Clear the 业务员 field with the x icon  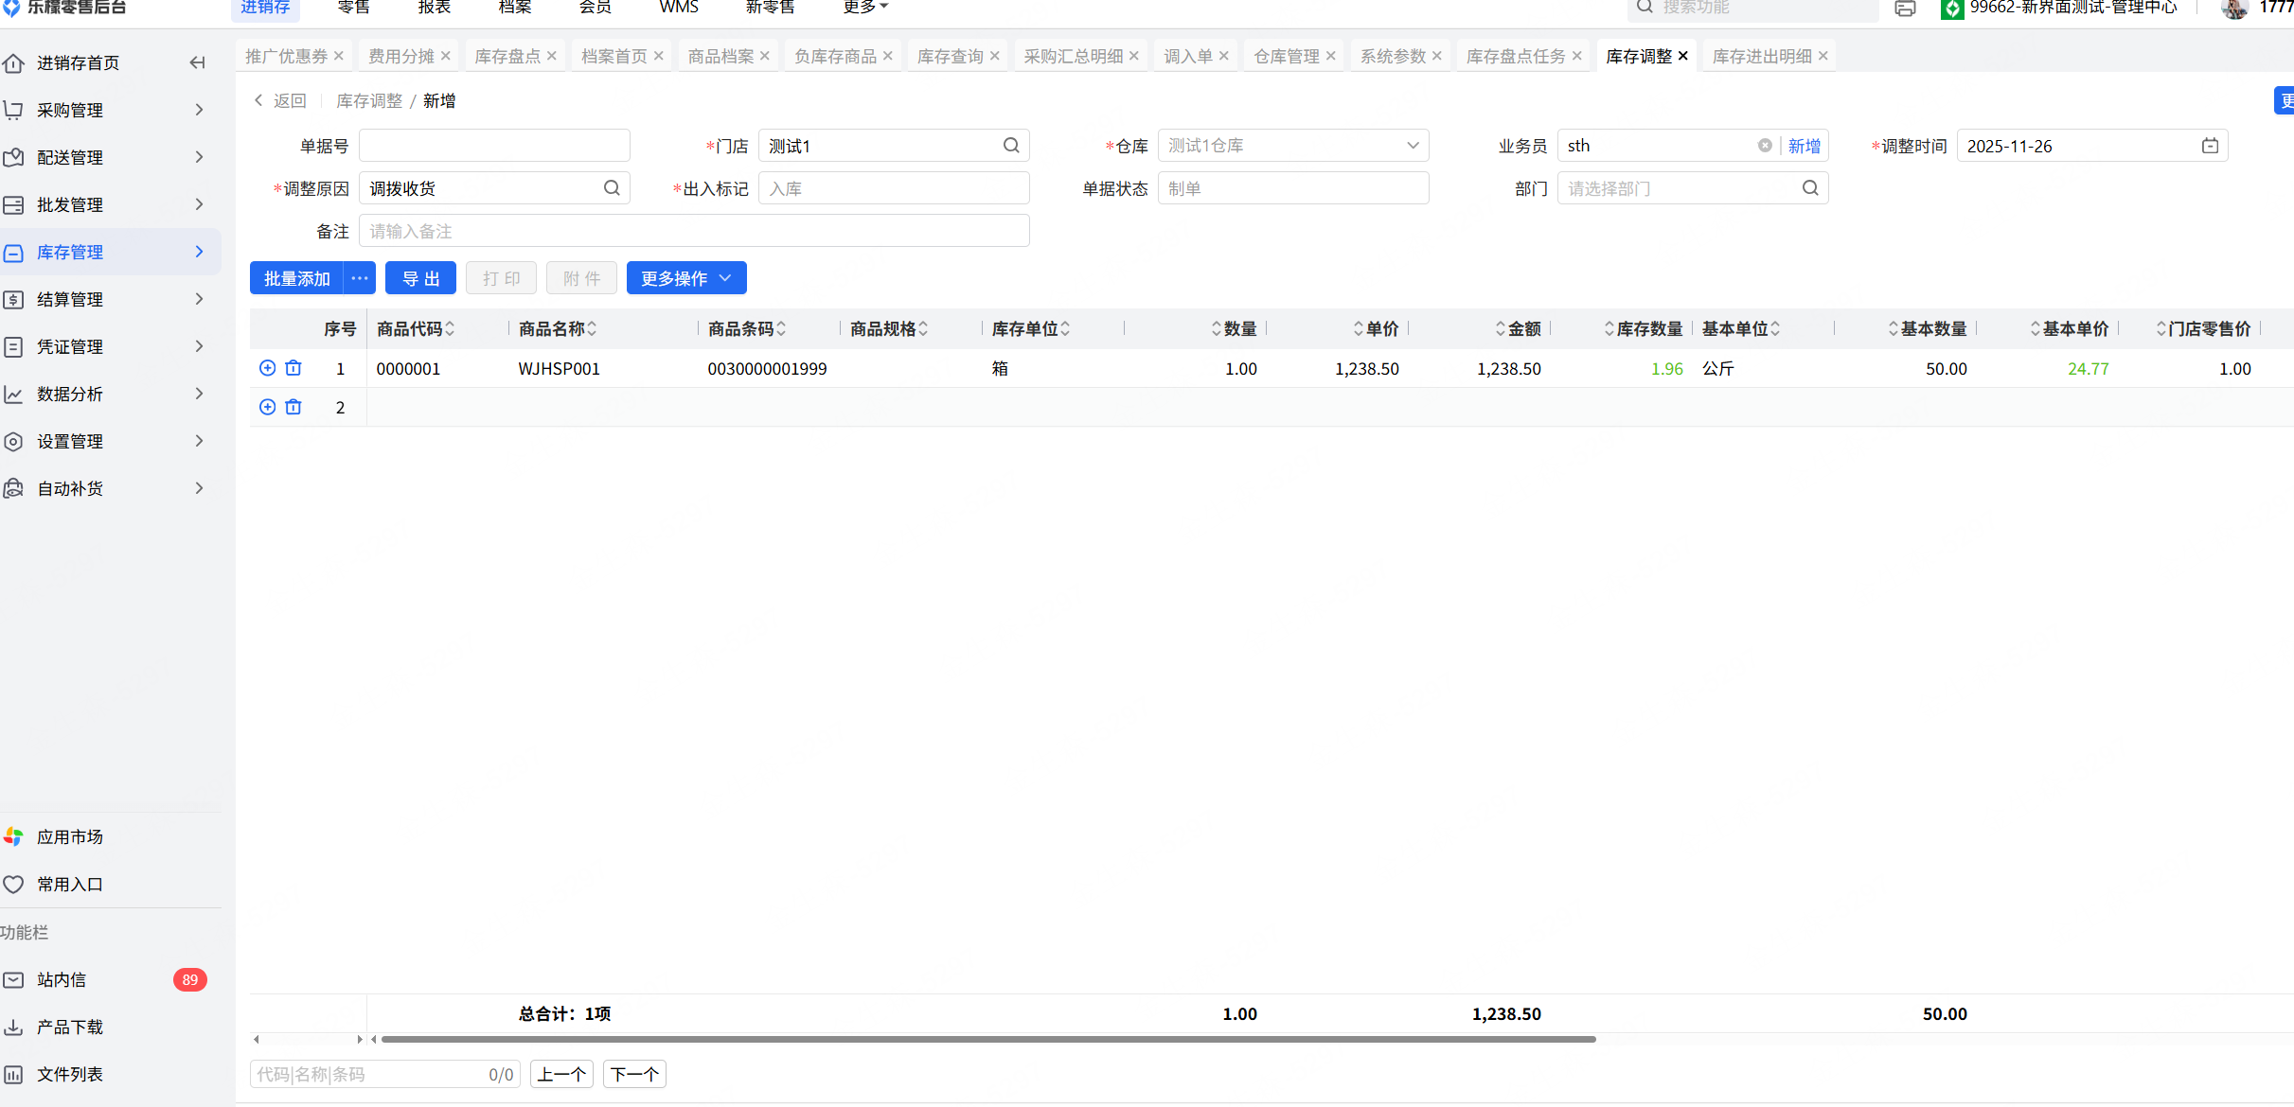click(x=1765, y=146)
